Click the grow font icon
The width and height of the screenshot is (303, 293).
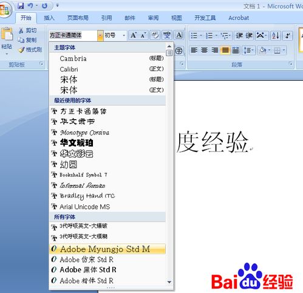click(134, 35)
